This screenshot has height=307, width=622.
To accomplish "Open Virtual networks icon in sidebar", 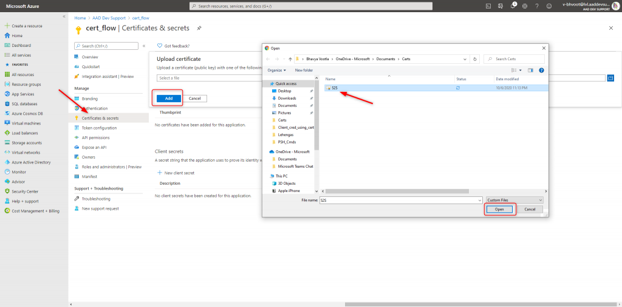I will [7, 153].
